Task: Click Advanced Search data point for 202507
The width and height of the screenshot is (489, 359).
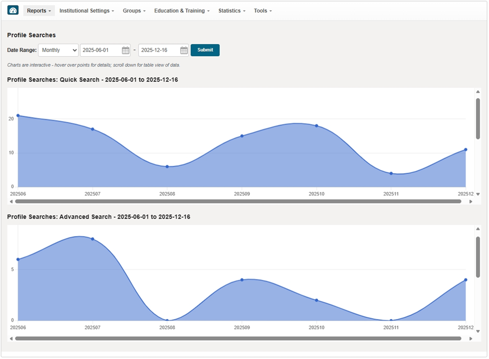Action: [93, 239]
